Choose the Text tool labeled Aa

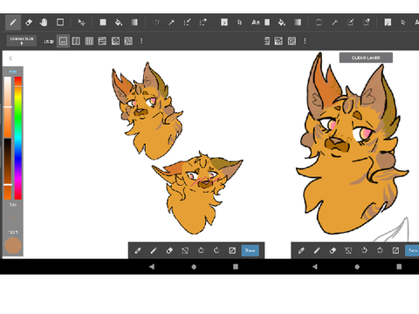point(256,23)
